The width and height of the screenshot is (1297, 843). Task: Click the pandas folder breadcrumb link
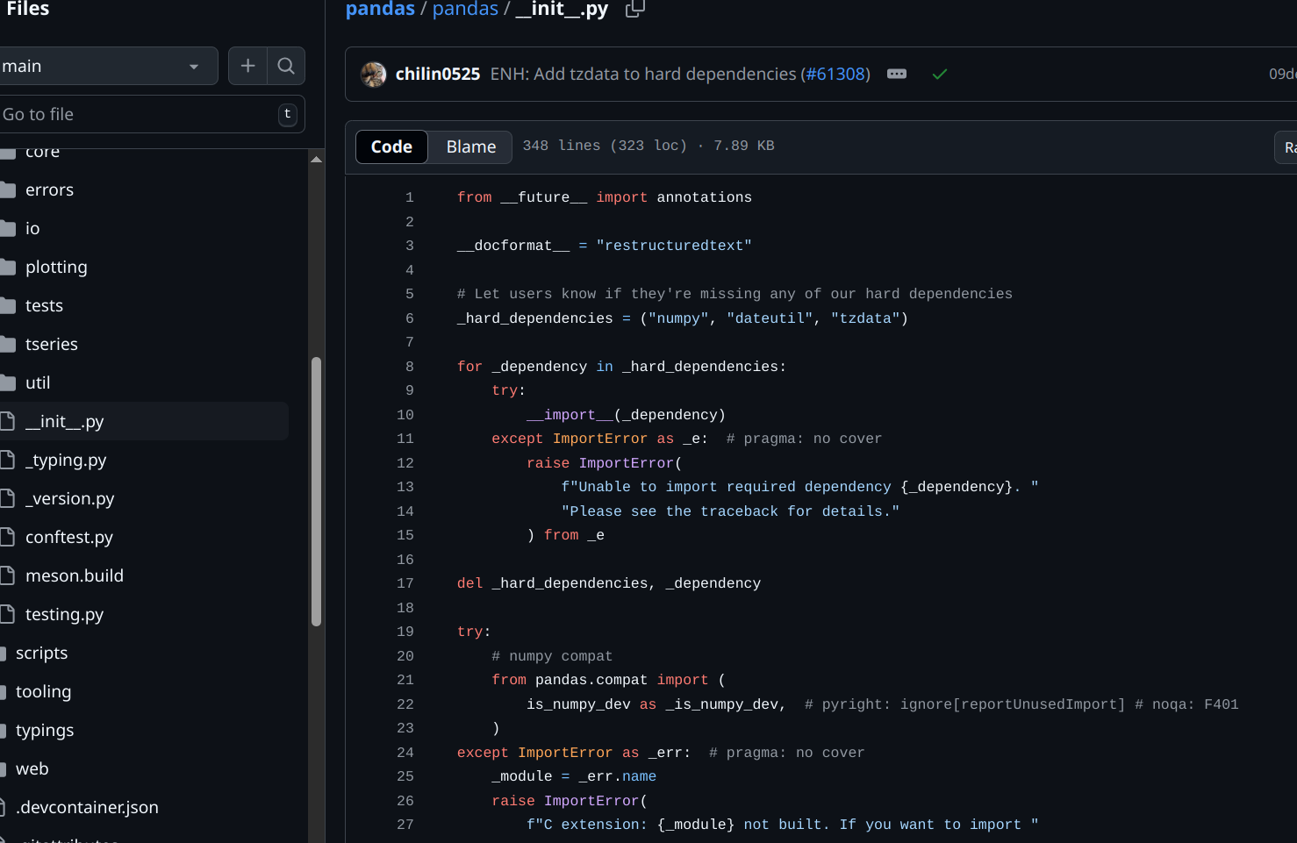click(465, 10)
